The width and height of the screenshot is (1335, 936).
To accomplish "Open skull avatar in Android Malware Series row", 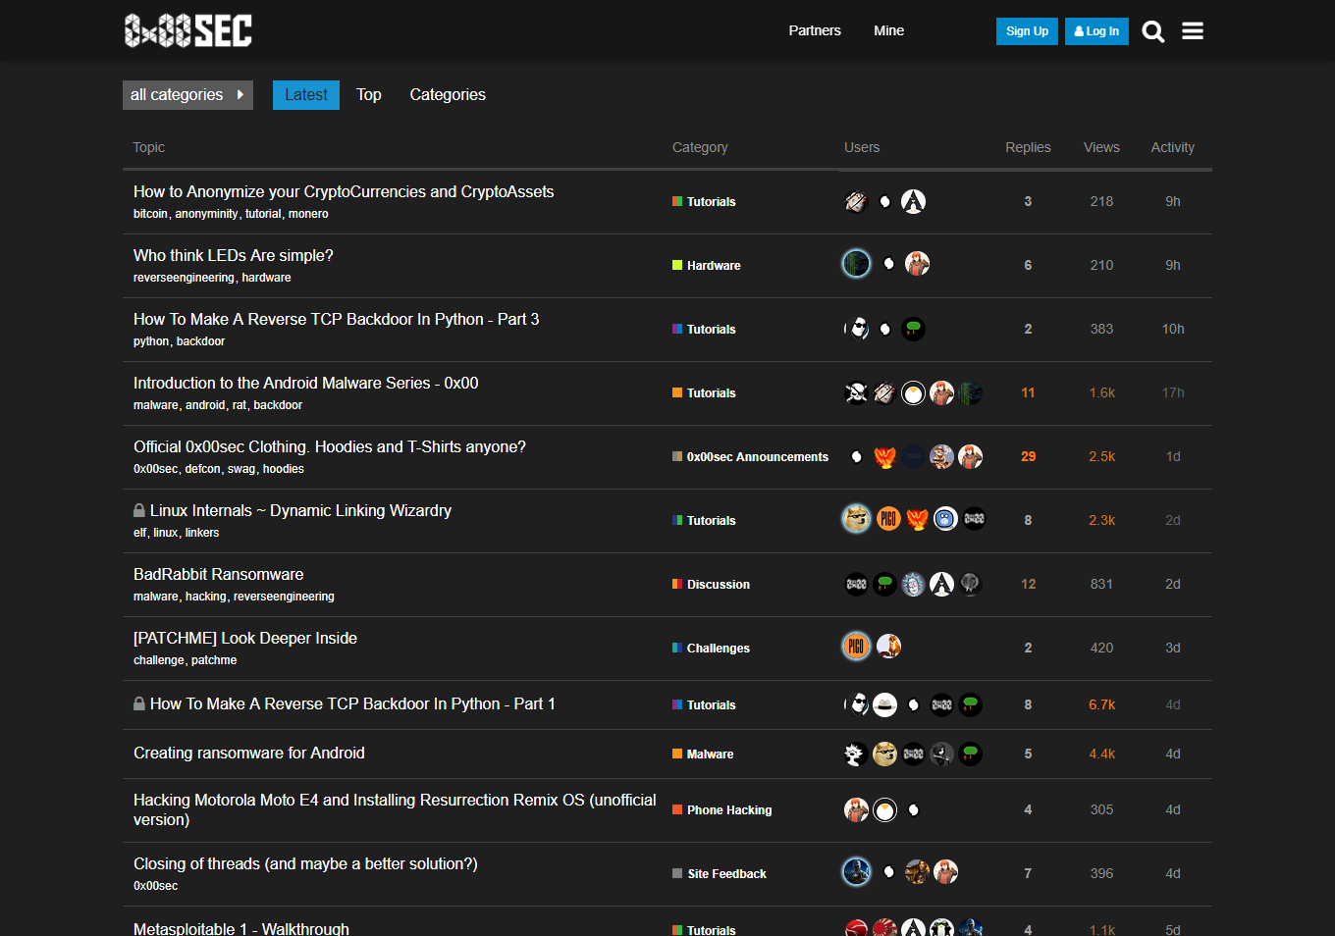I will click(x=856, y=392).
